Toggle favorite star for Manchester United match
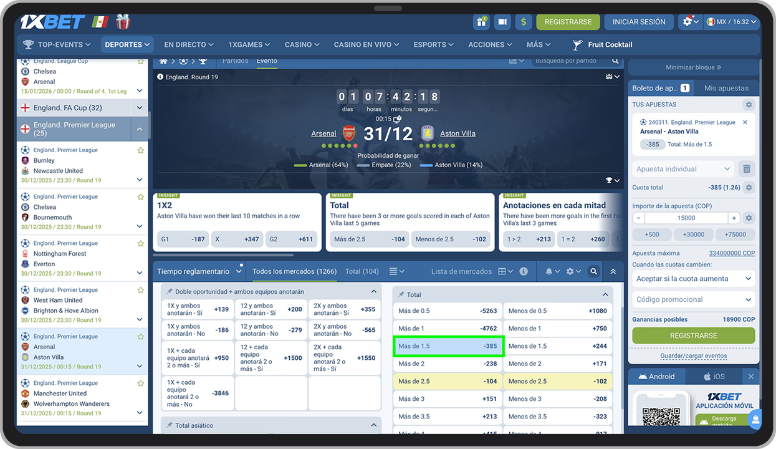 [x=140, y=384]
